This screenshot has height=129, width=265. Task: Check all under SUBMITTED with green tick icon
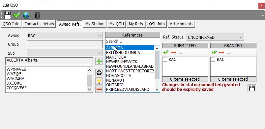166,53
